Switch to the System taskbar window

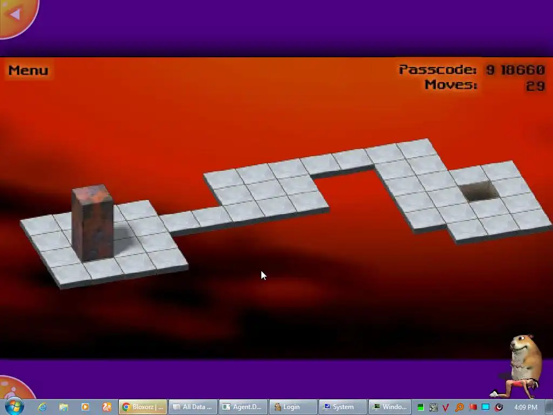[343, 407]
